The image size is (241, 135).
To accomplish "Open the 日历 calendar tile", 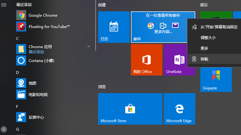I will click(114, 27).
